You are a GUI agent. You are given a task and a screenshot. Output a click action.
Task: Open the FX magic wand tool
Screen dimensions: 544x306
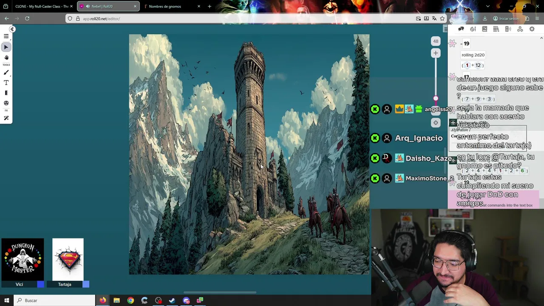click(x=6, y=118)
